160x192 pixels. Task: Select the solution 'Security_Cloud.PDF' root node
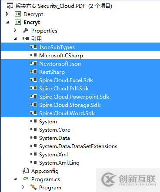click(x=64, y=6)
